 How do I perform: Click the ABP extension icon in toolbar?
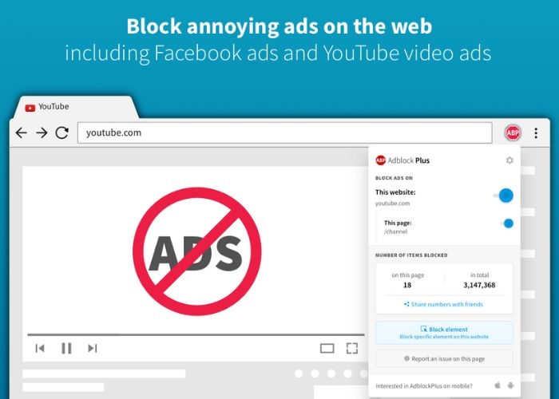click(x=513, y=133)
